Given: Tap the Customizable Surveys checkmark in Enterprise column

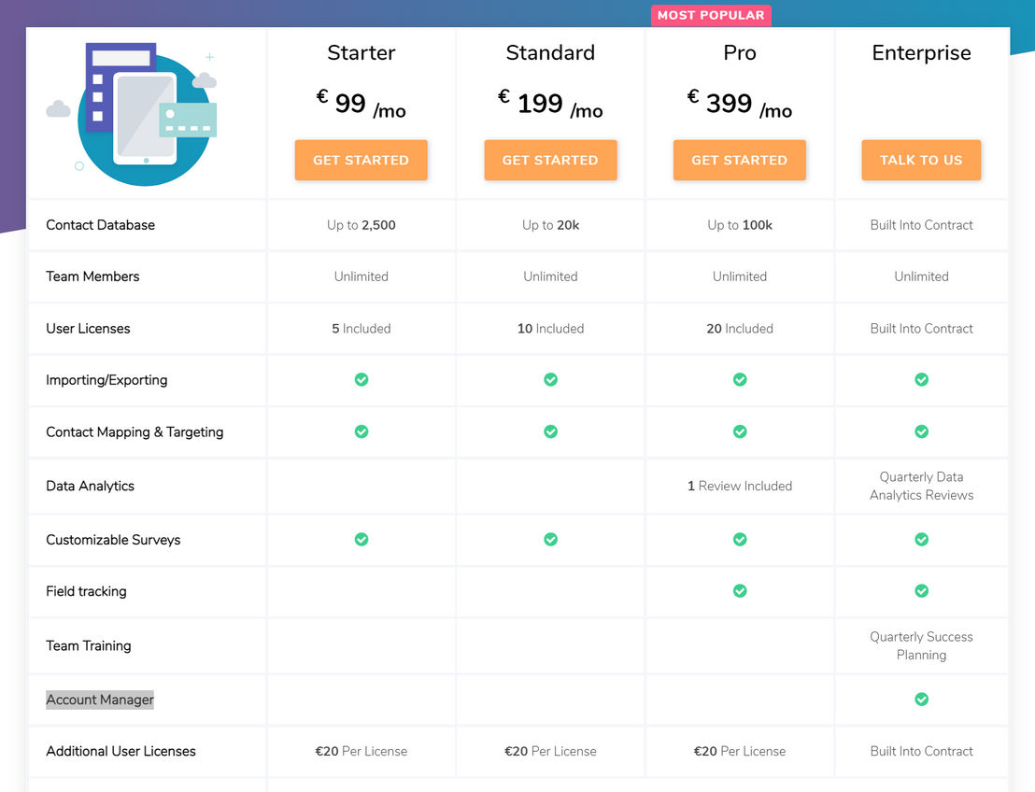Looking at the screenshot, I should pos(921,539).
